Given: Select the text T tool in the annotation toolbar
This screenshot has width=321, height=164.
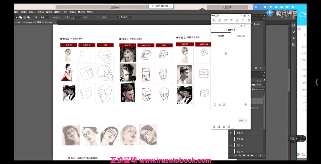Looking at the screenshot, I should click(231, 20).
